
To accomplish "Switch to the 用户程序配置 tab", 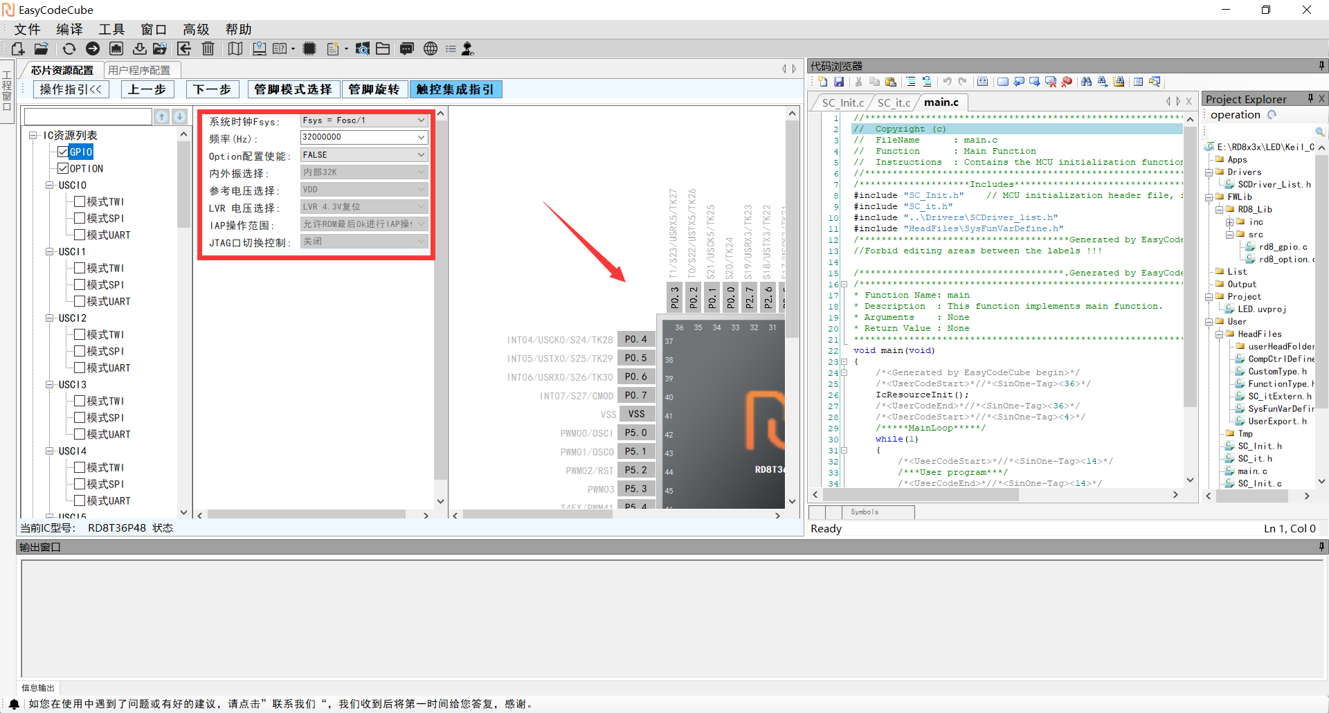I will coord(139,70).
